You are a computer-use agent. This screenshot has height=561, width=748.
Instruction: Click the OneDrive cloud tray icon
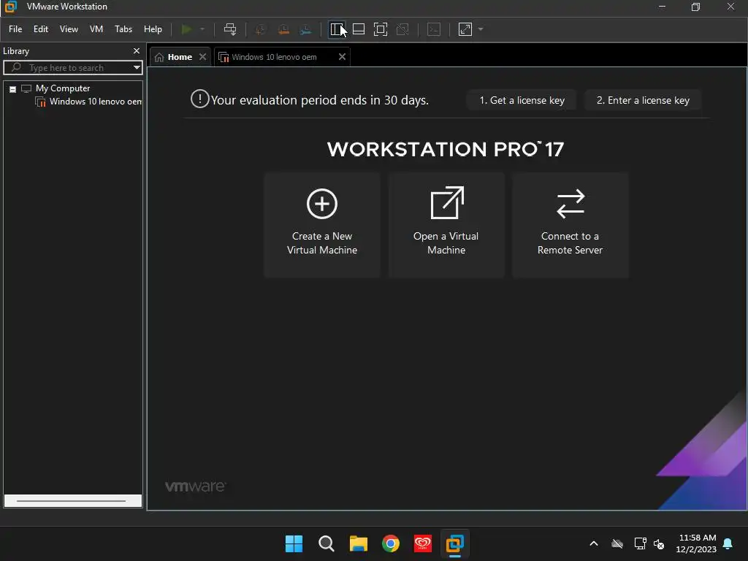tap(617, 543)
